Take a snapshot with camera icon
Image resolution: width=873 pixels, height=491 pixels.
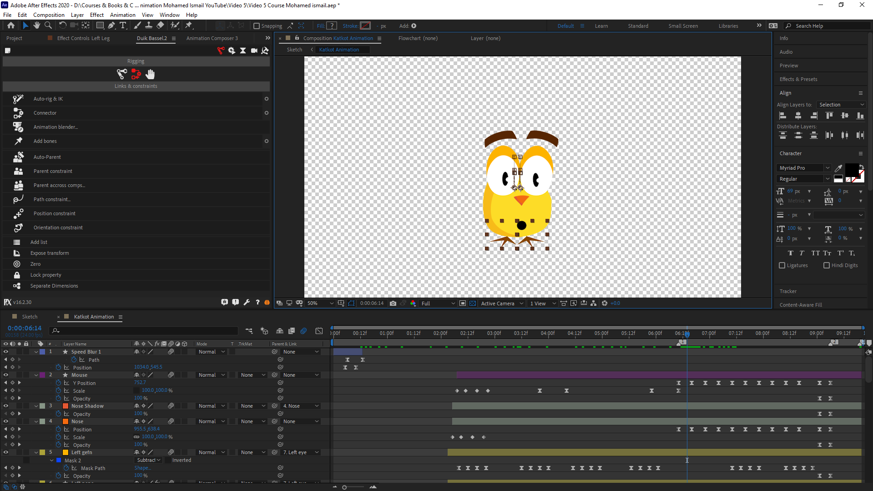(x=393, y=304)
